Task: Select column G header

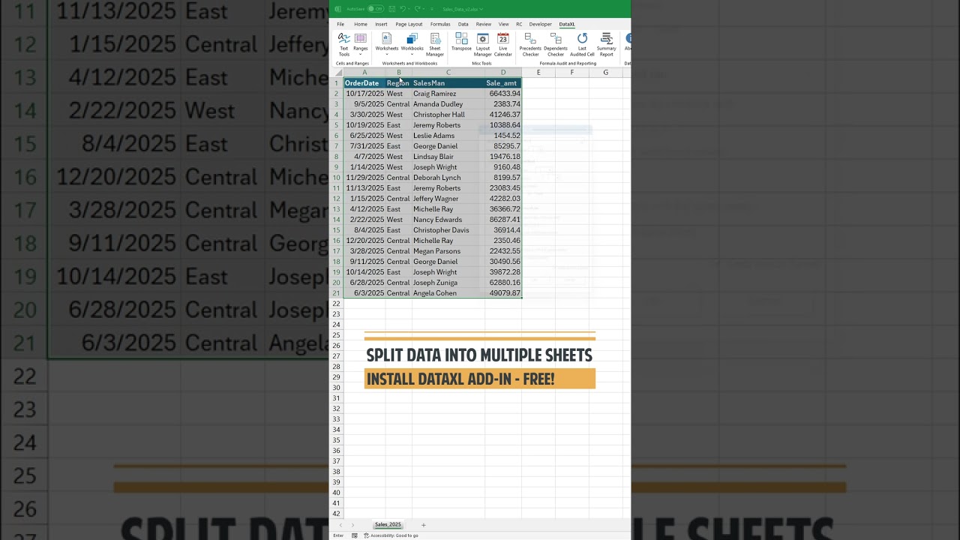Action: [606, 73]
